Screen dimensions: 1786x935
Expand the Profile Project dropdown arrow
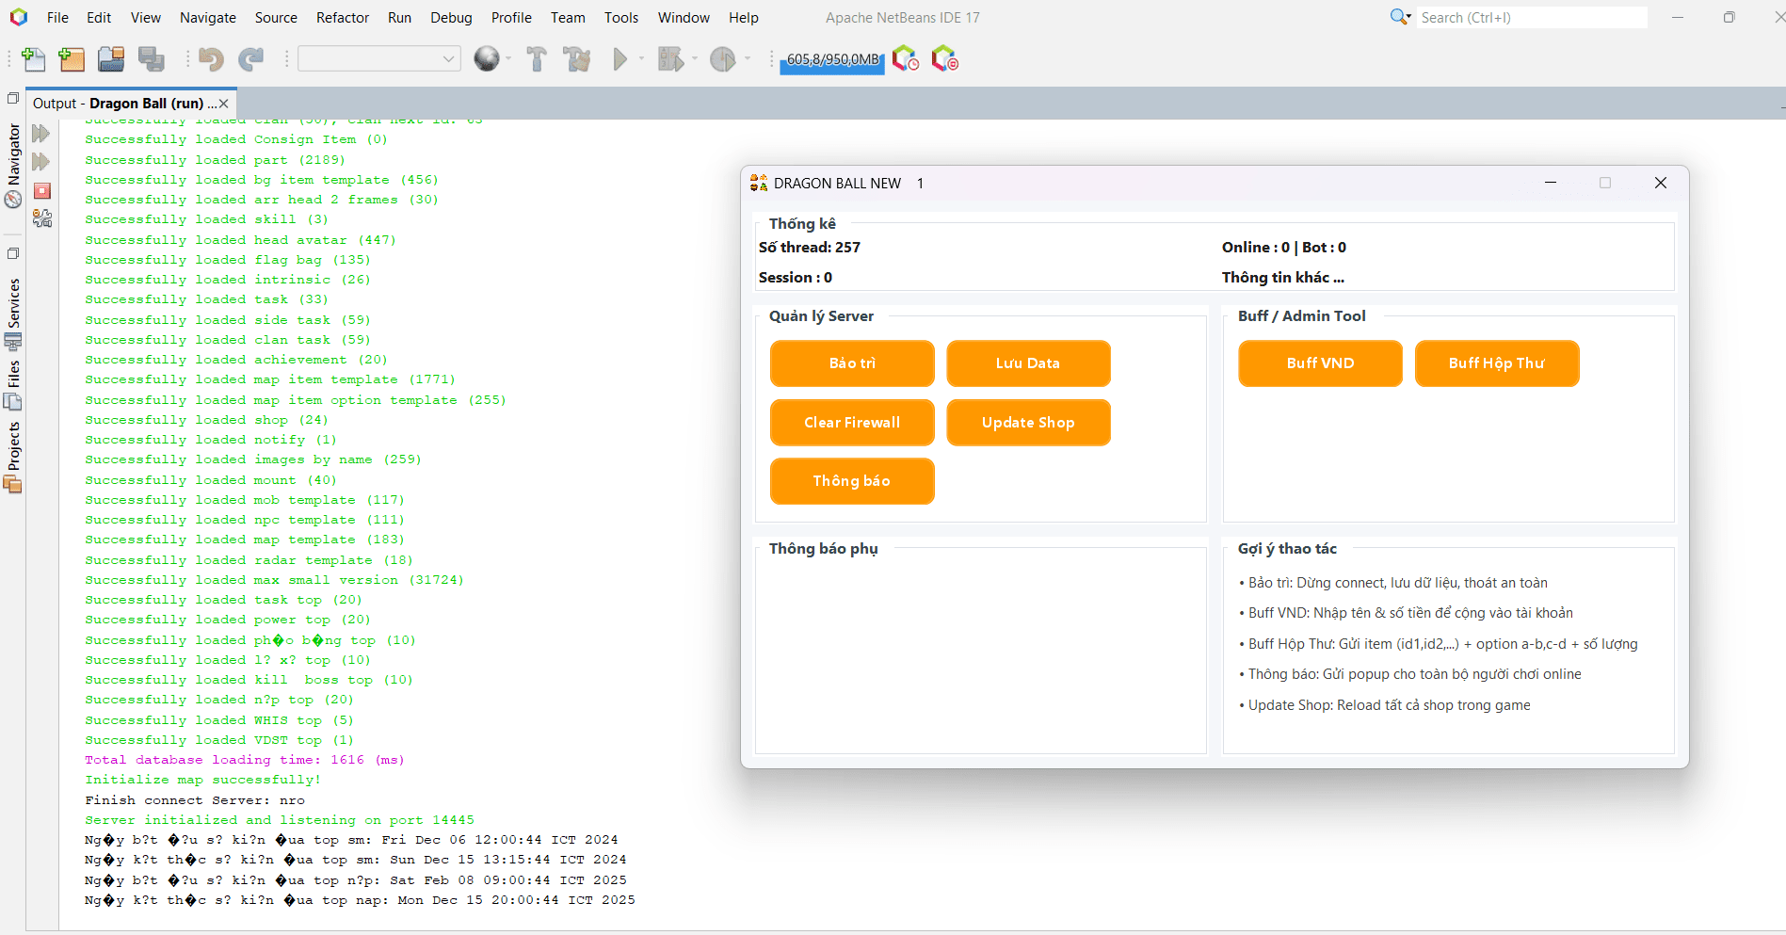click(x=748, y=59)
